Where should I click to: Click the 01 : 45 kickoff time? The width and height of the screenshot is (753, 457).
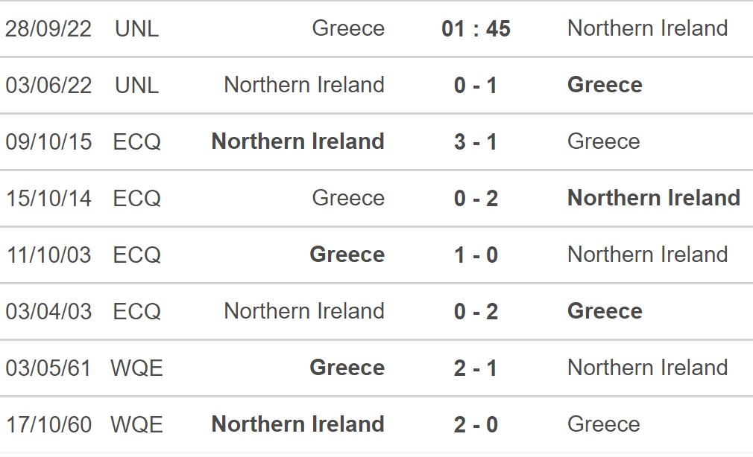(476, 28)
